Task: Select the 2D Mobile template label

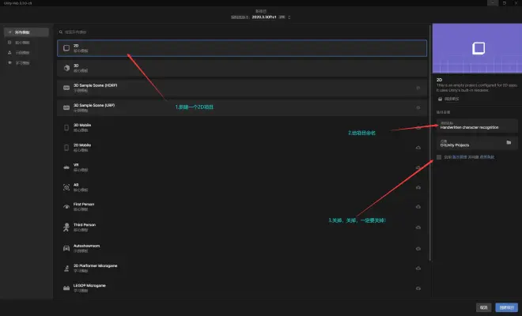Action: click(82, 145)
